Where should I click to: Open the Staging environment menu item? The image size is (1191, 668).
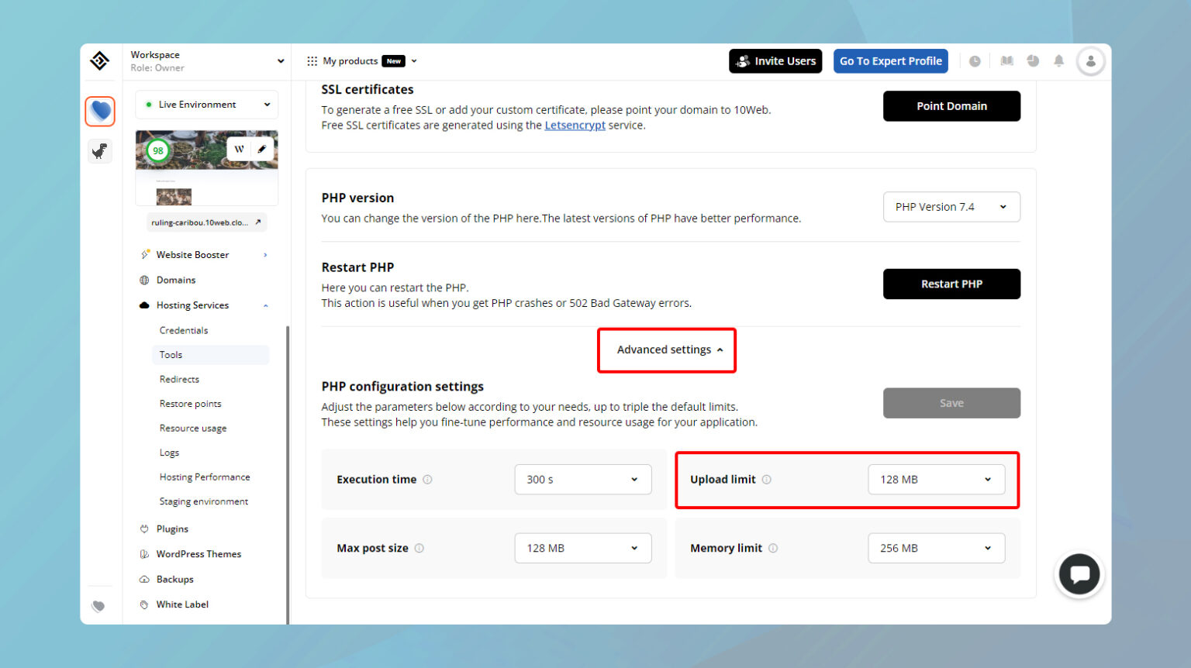[203, 501]
